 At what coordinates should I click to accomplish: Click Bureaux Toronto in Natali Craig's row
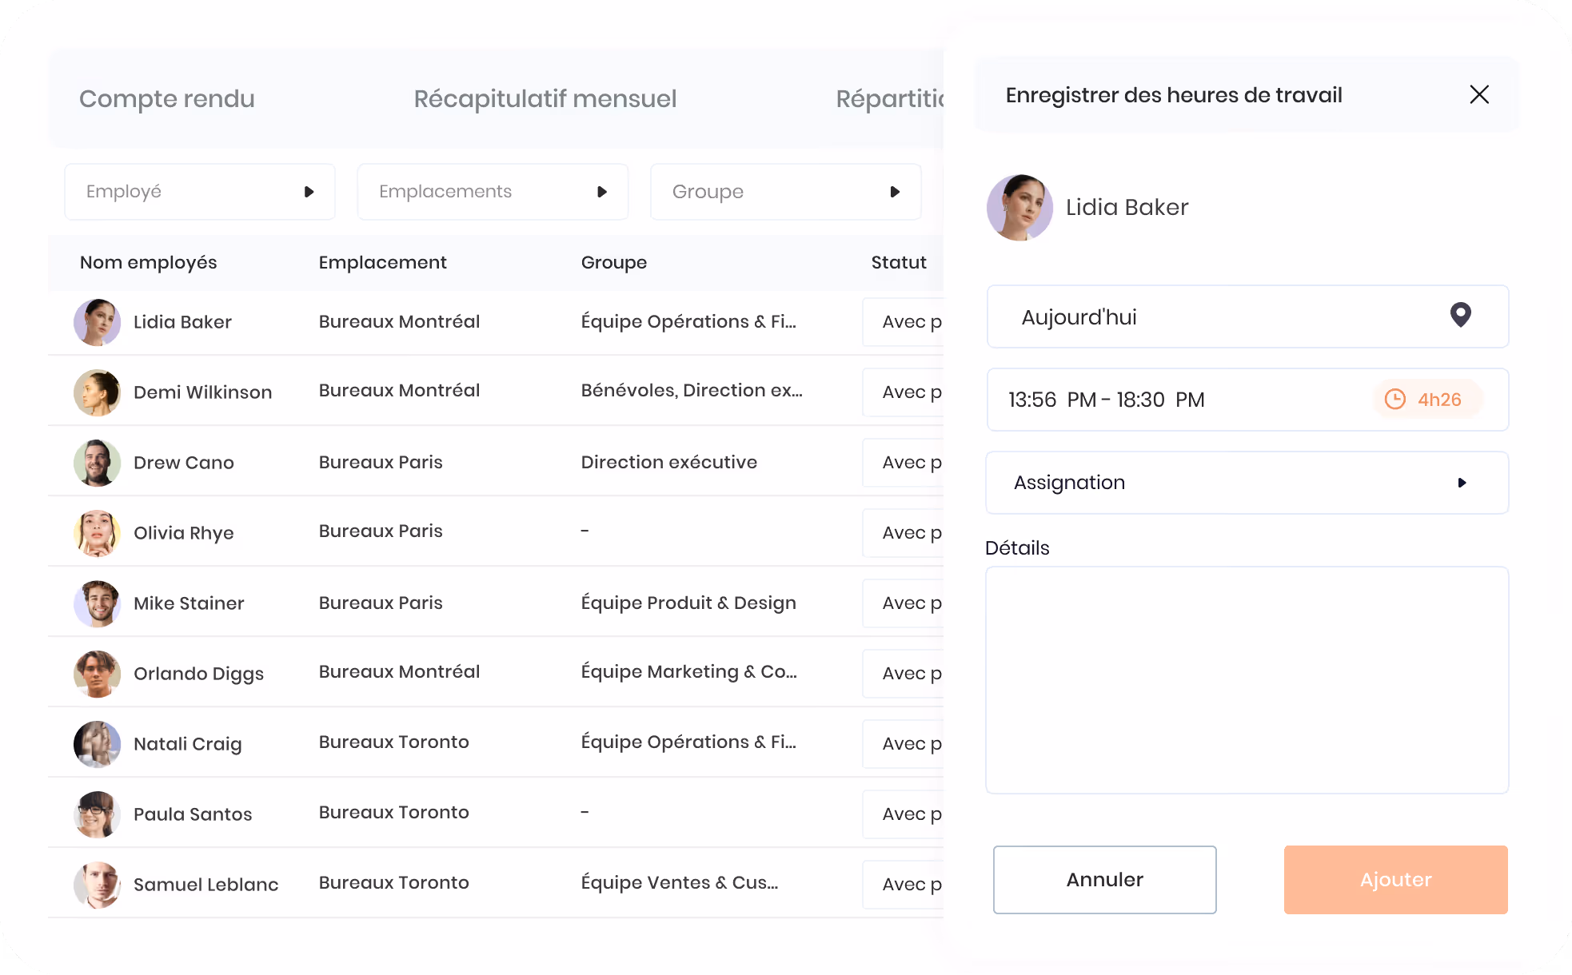click(x=394, y=742)
